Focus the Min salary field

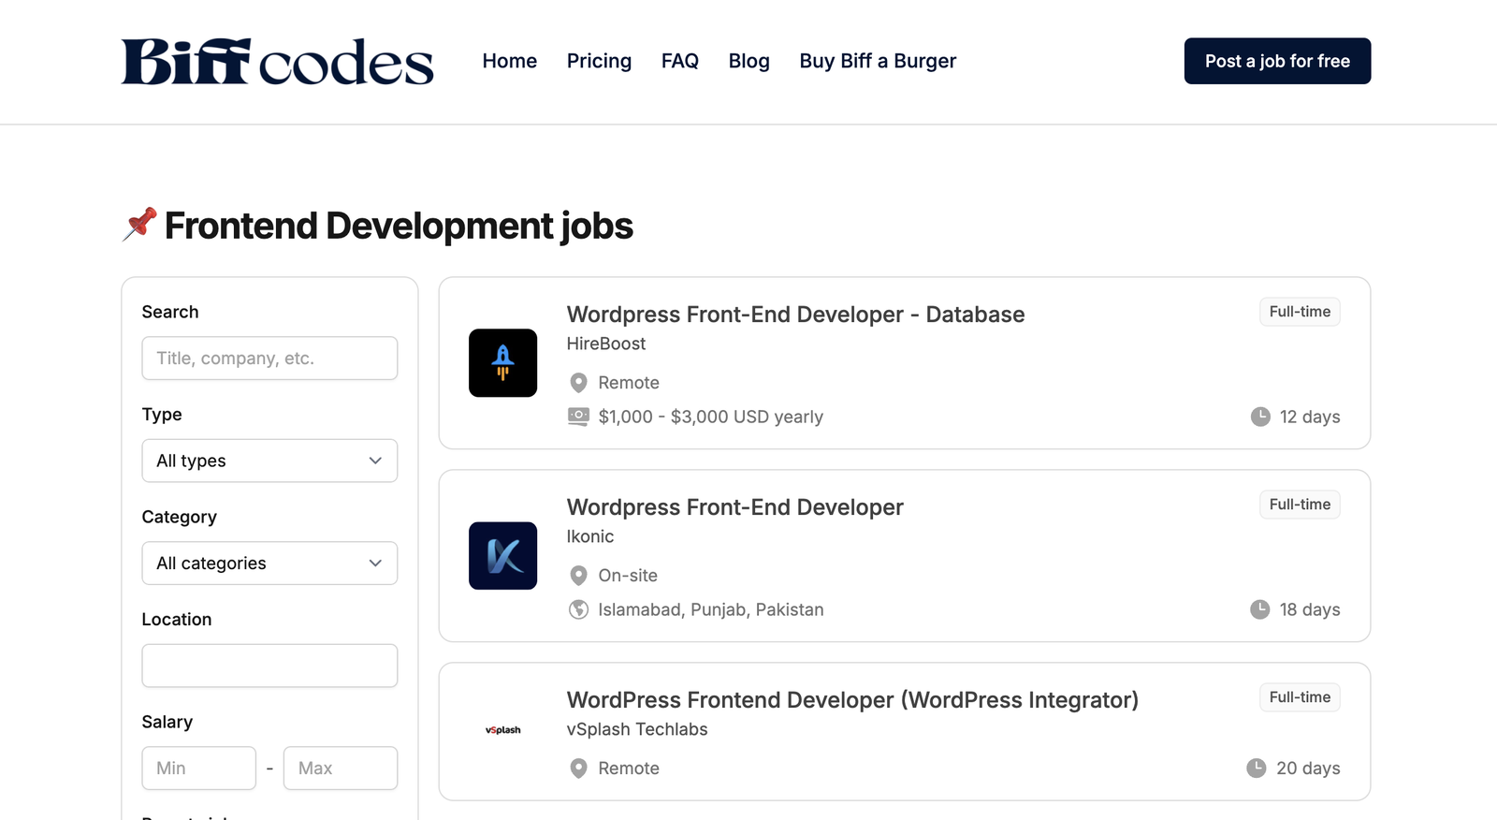[x=199, y=769]
